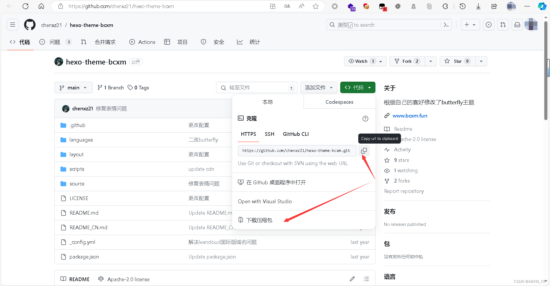
Task: Click the browser refresh icon
Action: pos(26,6)
